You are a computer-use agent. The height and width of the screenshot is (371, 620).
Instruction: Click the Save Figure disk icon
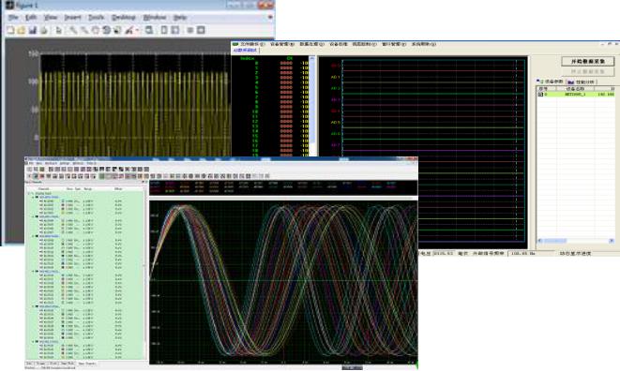(33, 30)
